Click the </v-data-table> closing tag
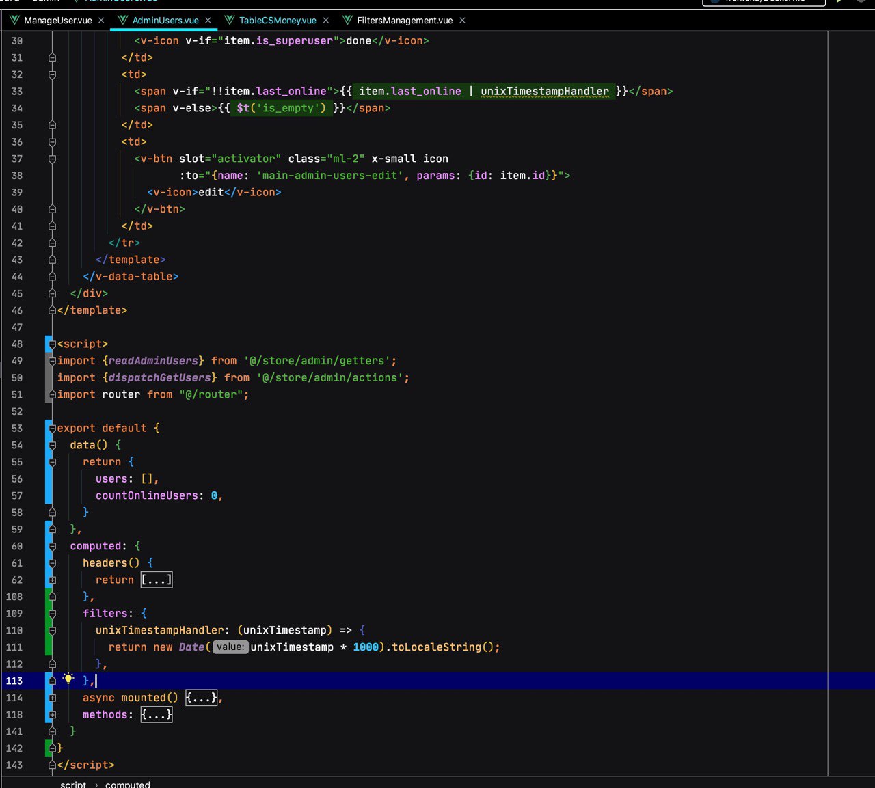 point(131,277)
